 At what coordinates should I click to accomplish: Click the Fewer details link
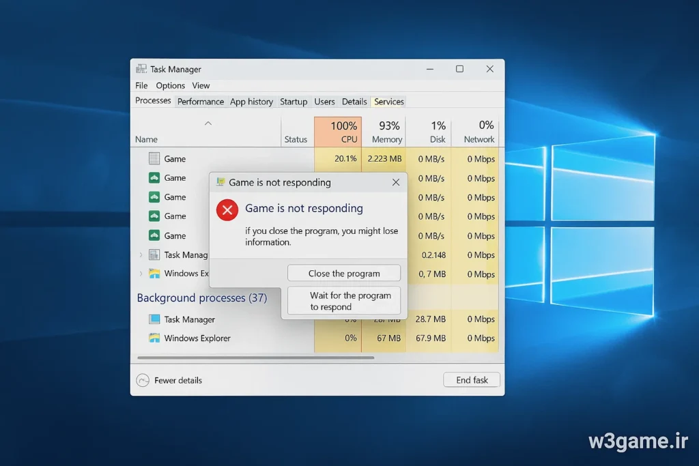coord(178,380)
